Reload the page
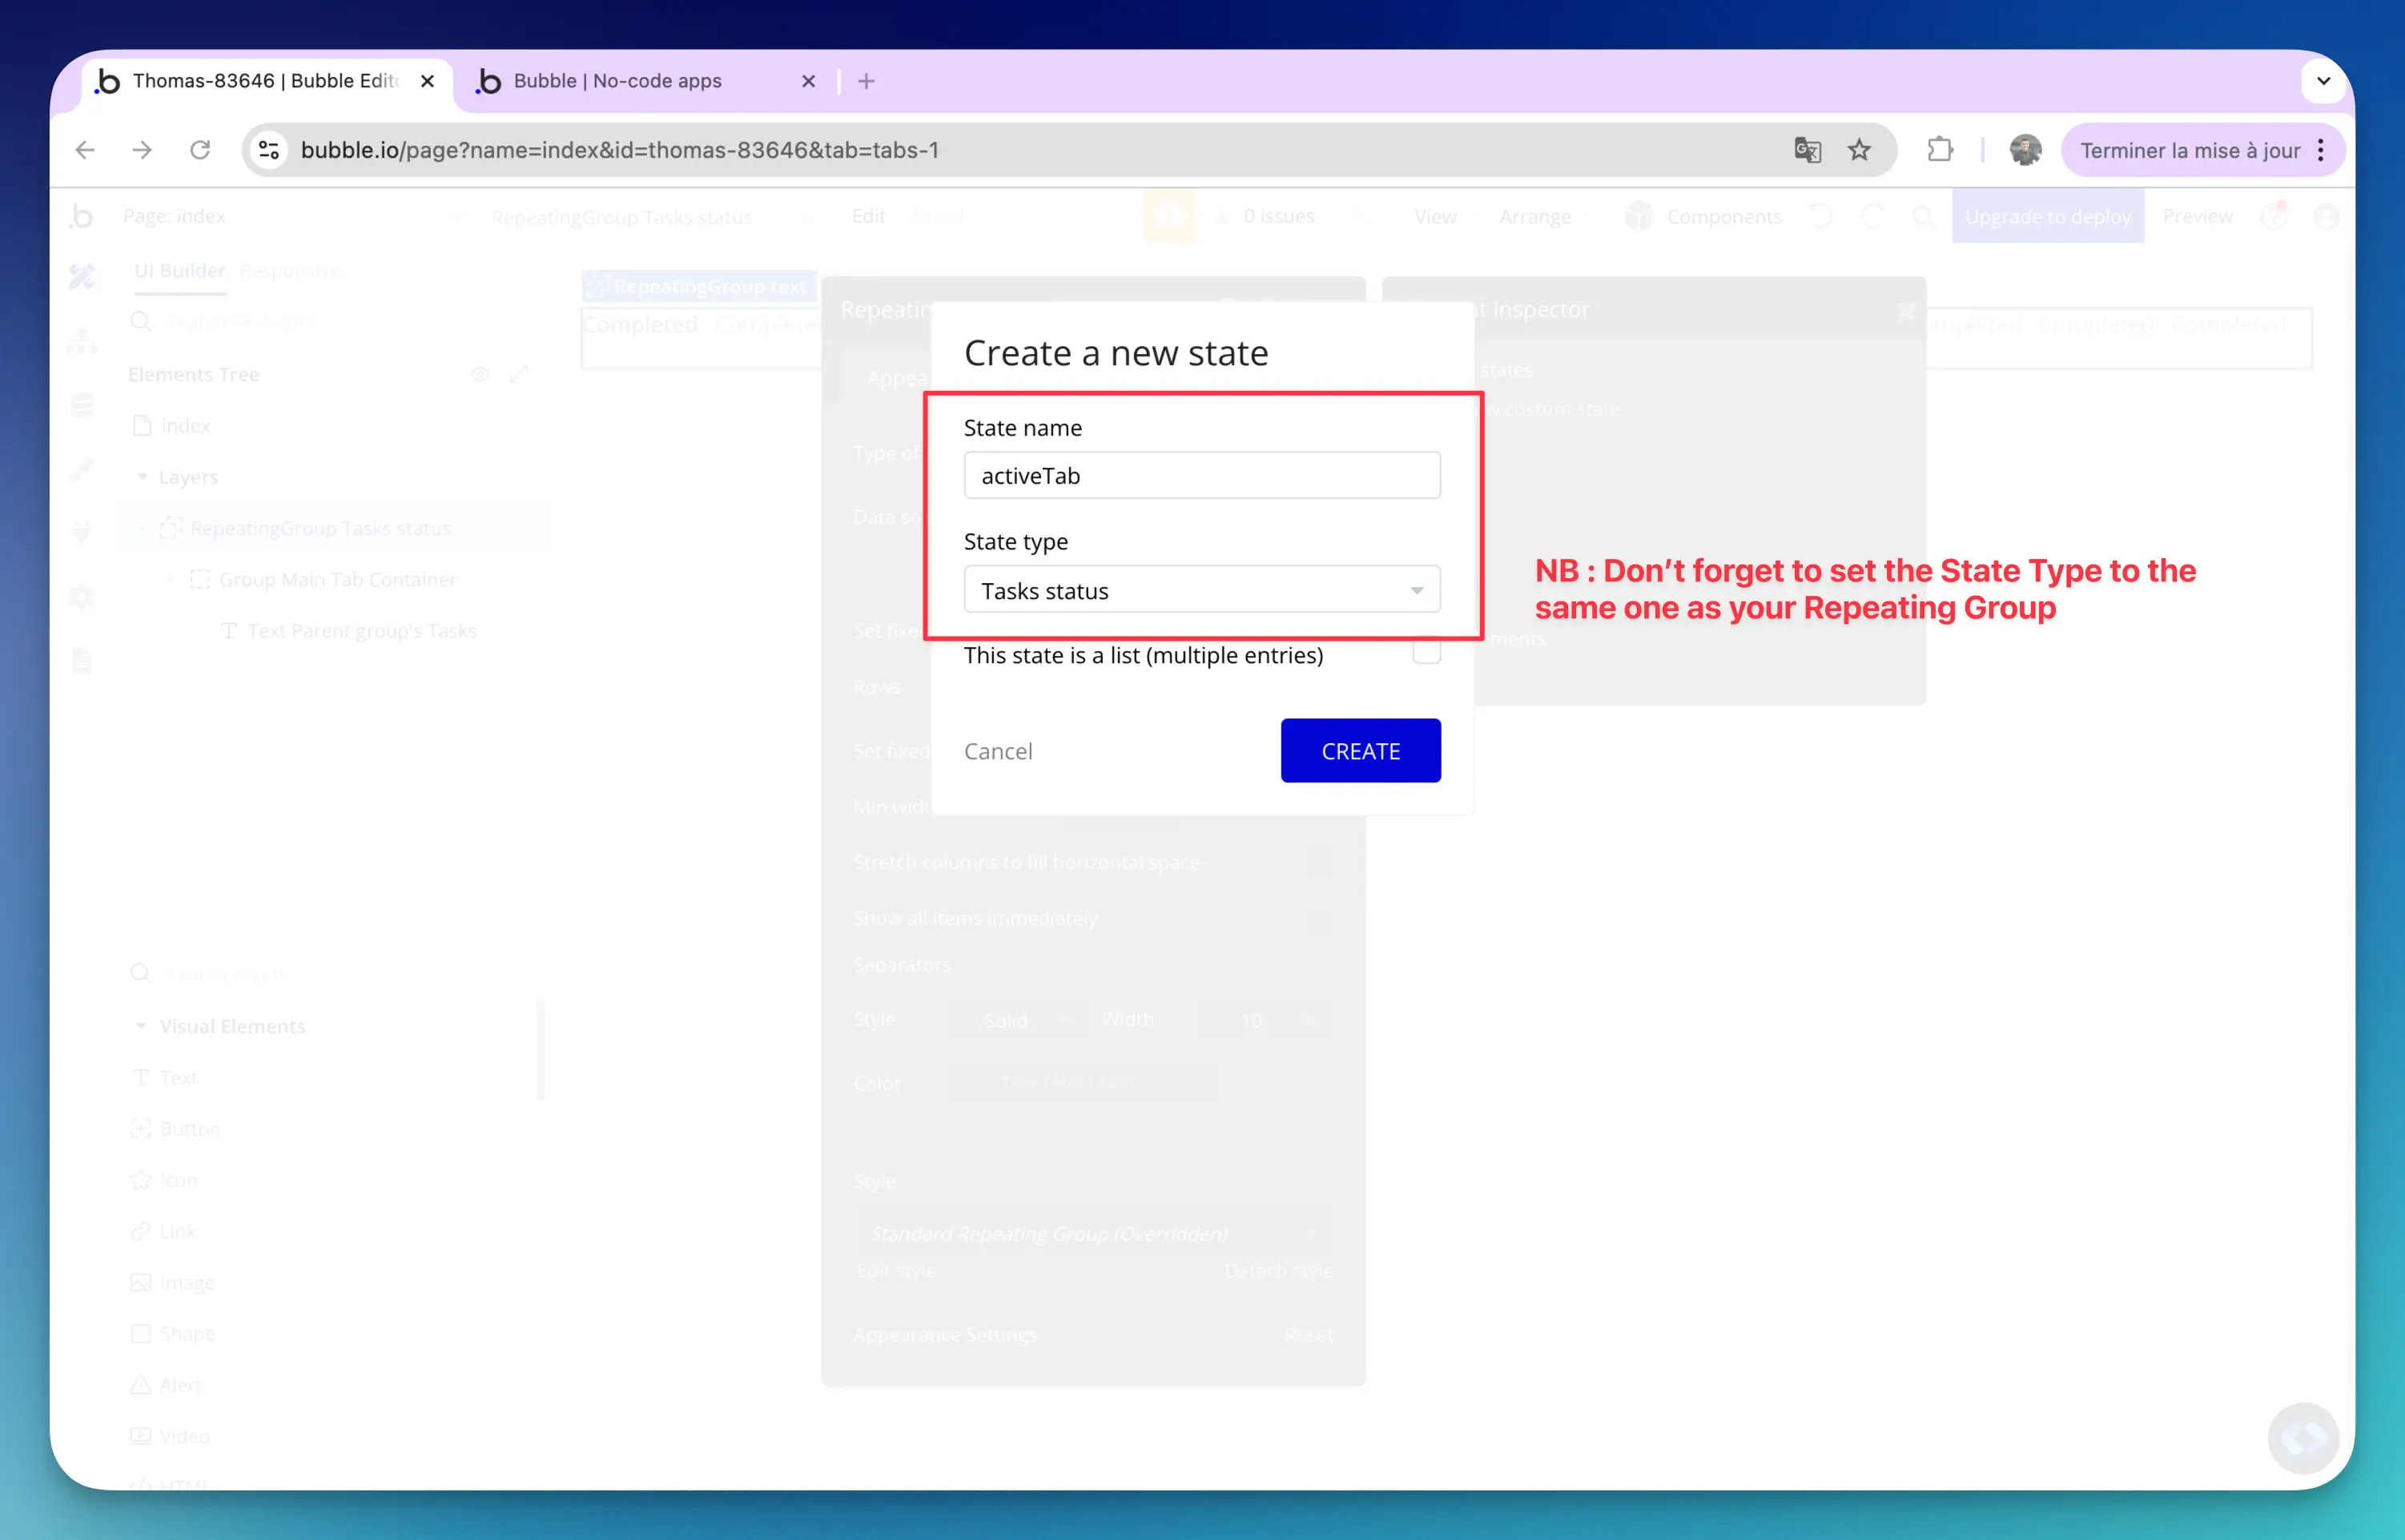 200,150
